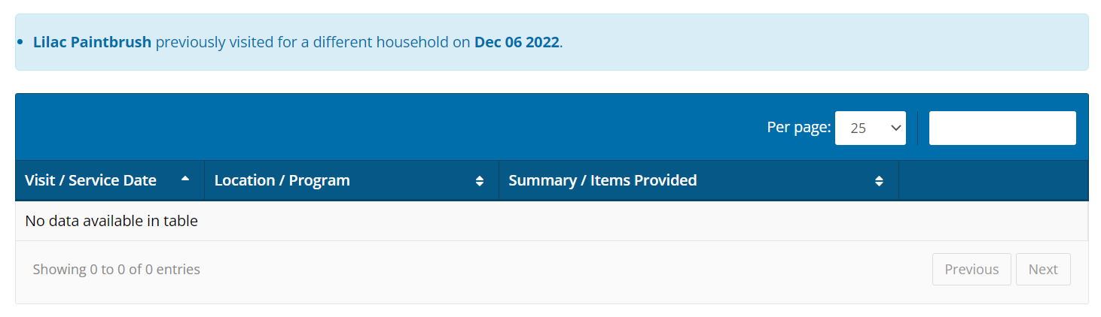
Task: Click the "previously visited for a different household" text
Action: pyautogui.click(x=313, y=42)
